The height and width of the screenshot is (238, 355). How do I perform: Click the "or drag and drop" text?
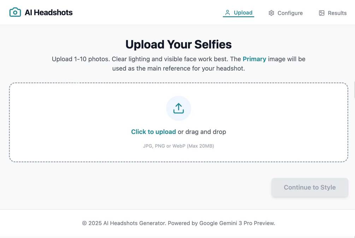point(202,132)
